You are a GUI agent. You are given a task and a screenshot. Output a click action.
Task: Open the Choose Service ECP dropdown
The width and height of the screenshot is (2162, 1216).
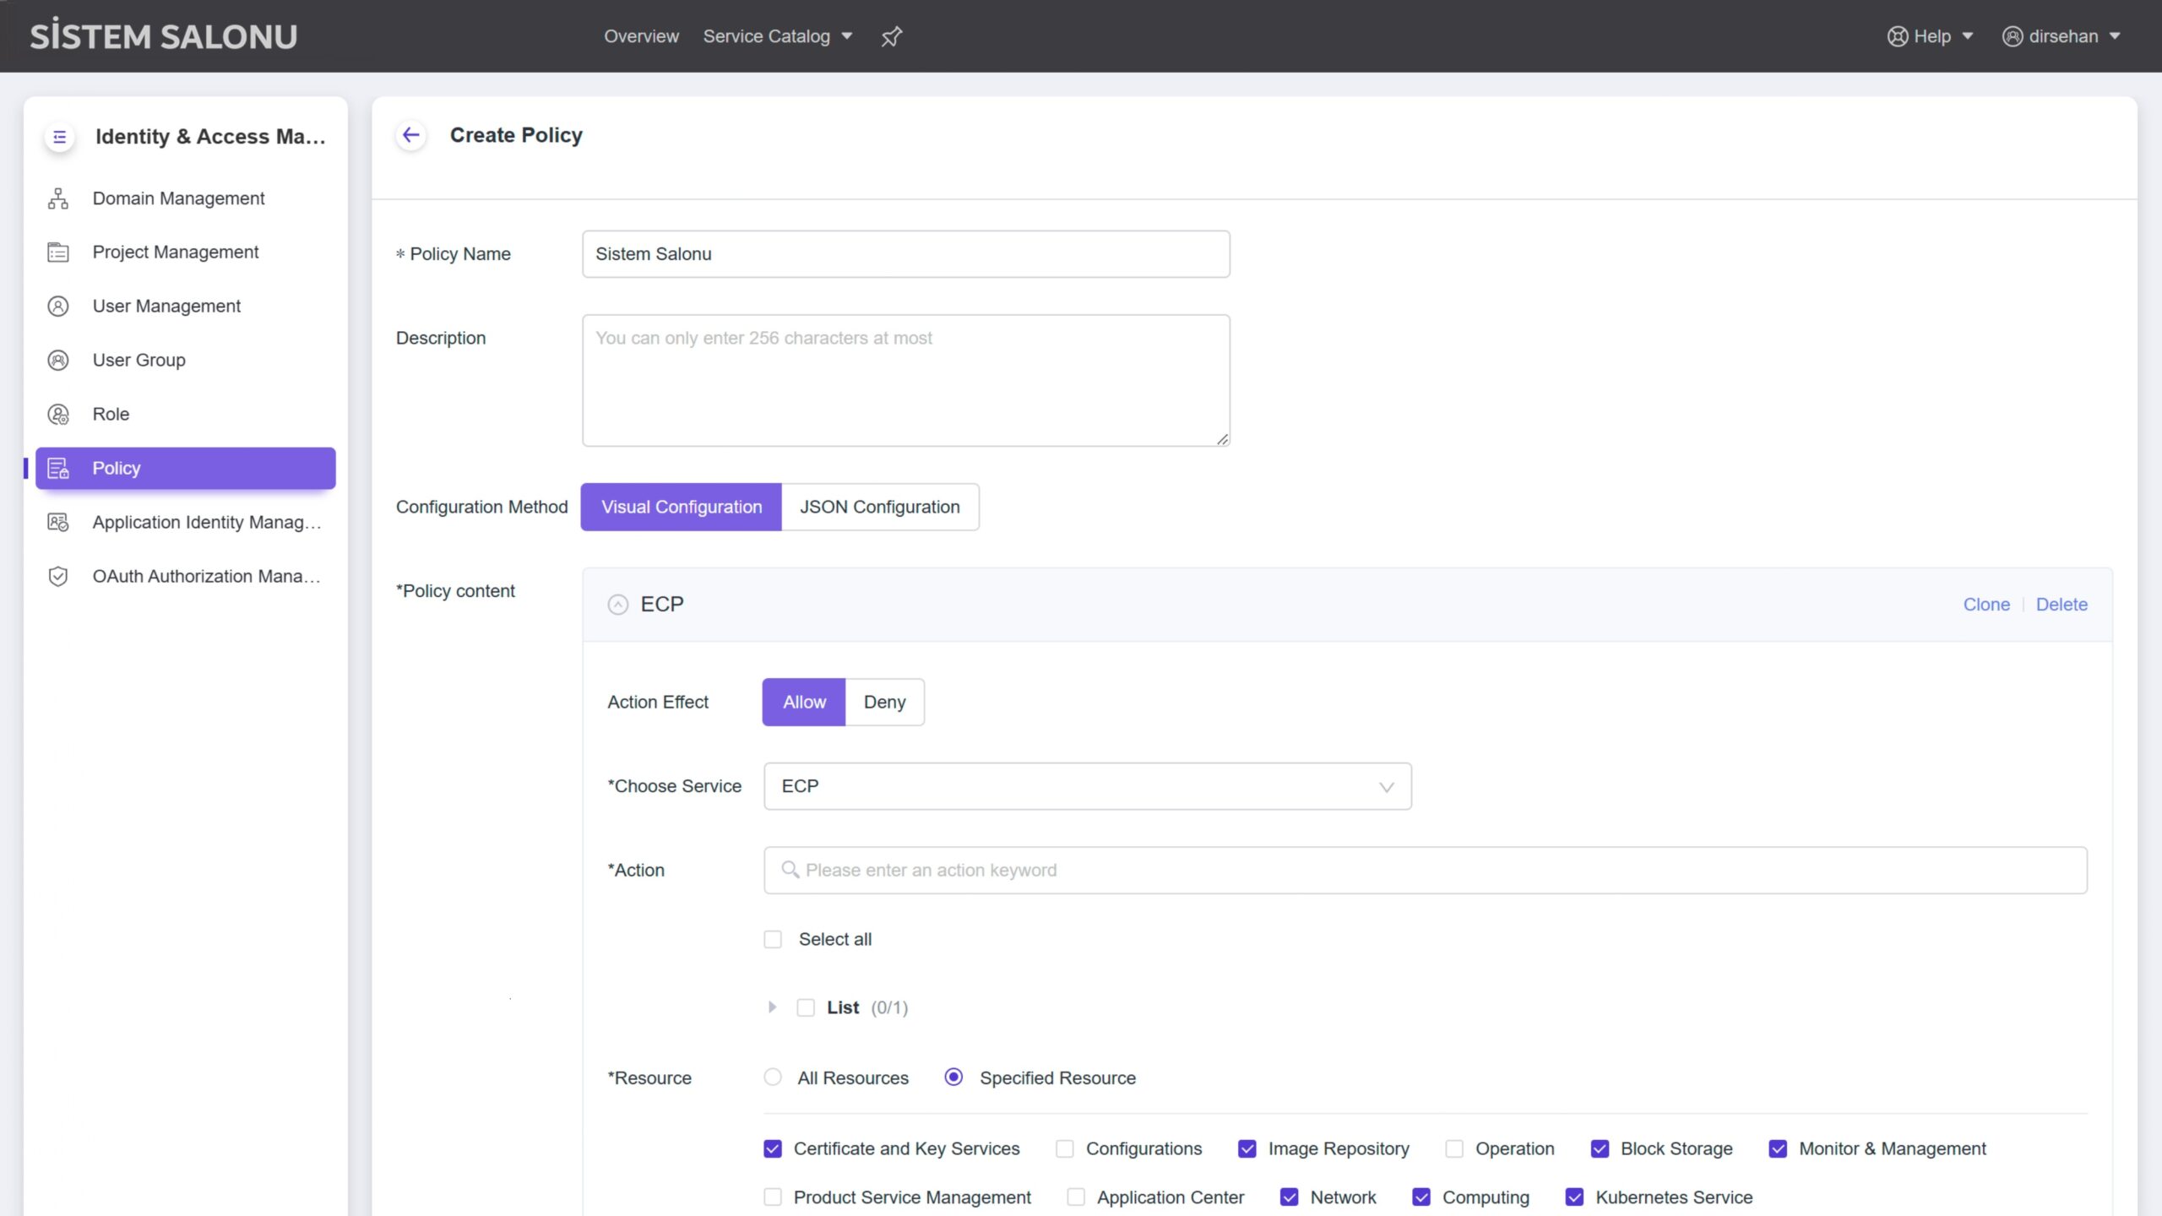(1087, 786)
